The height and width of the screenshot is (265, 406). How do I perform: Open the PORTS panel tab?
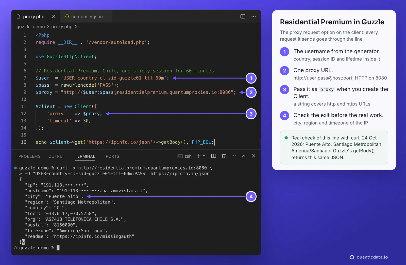pyautogui.click(x=112, y=156)
